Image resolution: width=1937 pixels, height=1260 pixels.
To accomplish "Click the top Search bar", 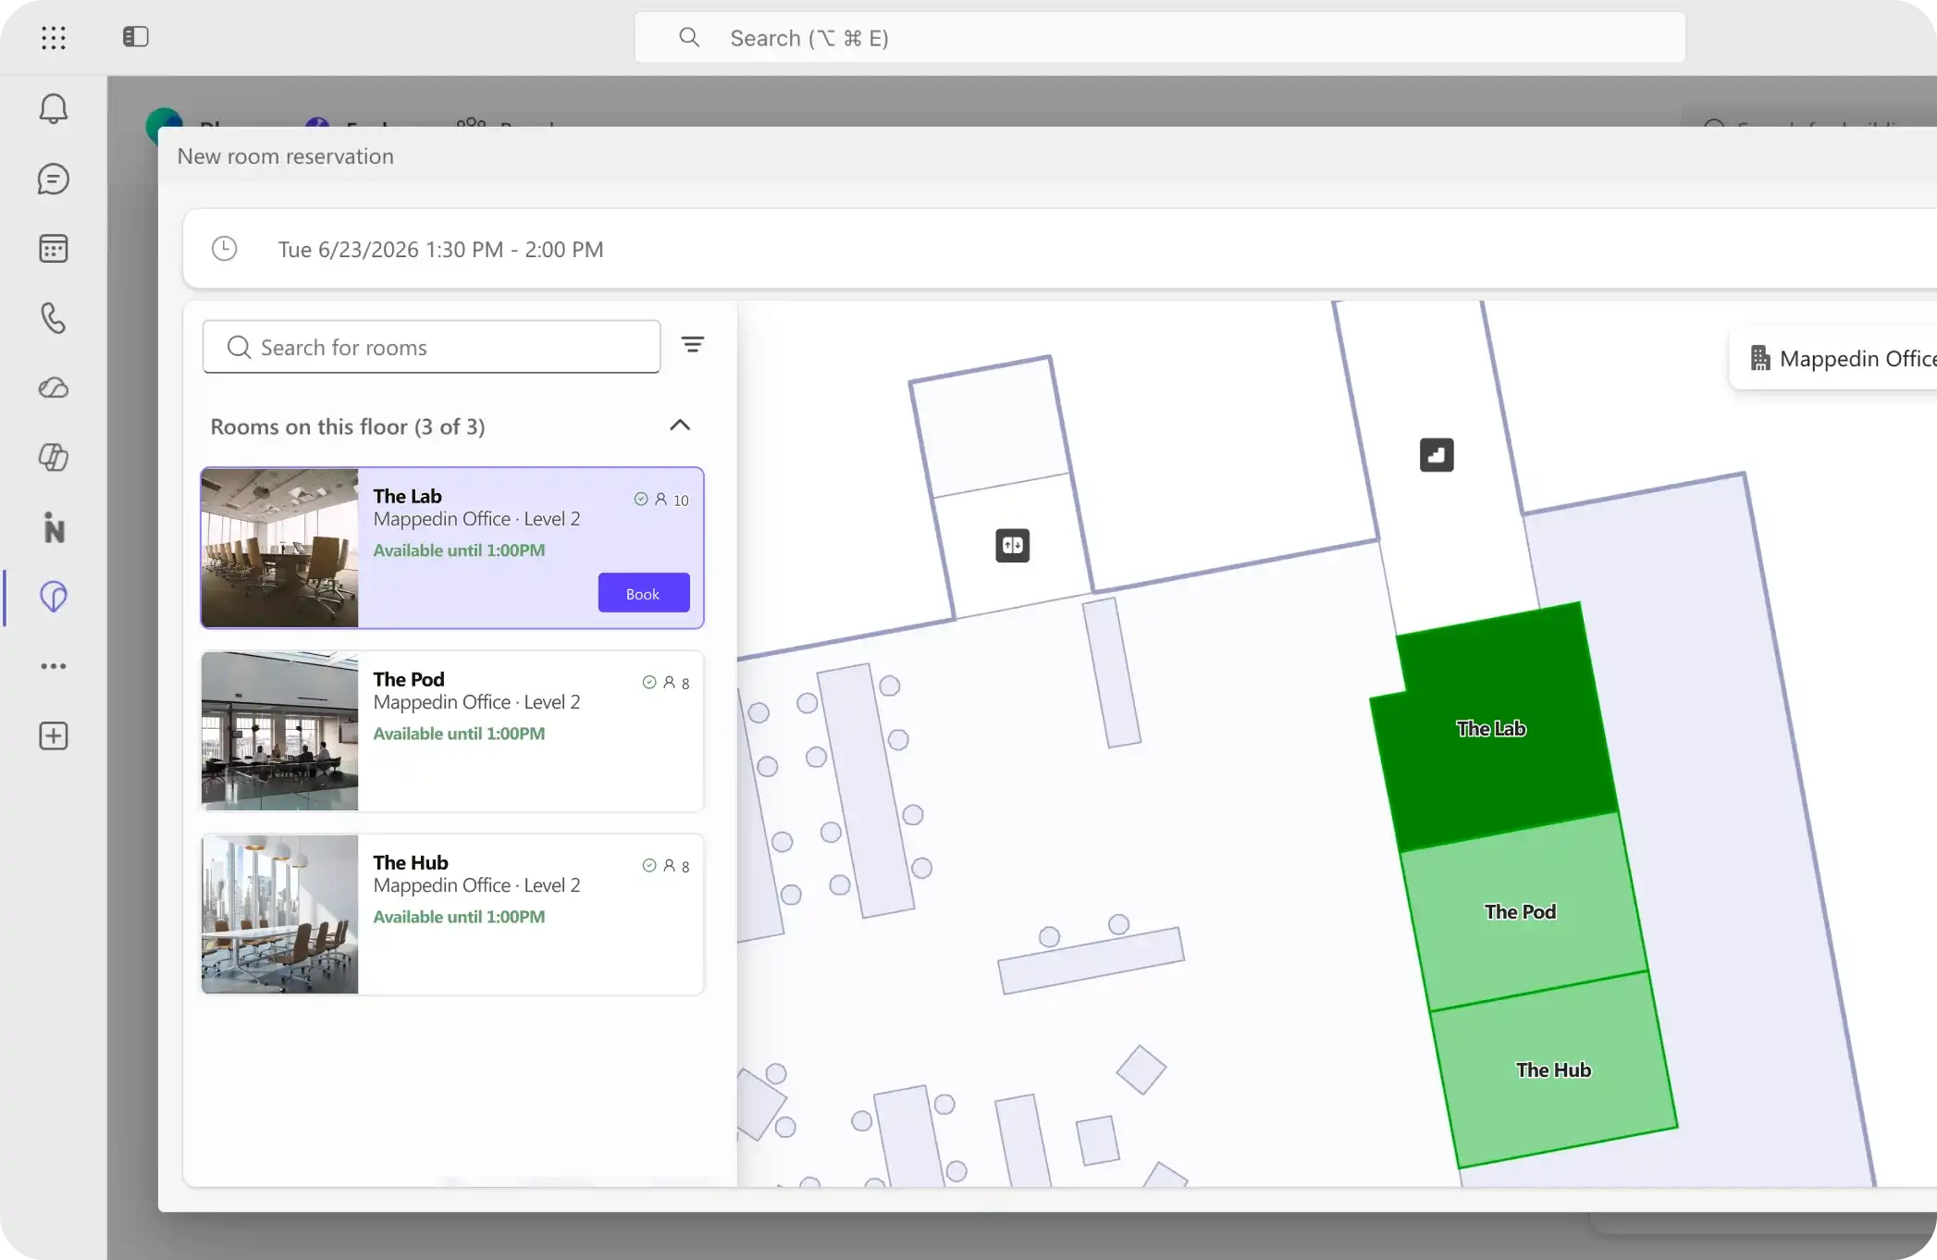I will tap(1160, 38).
